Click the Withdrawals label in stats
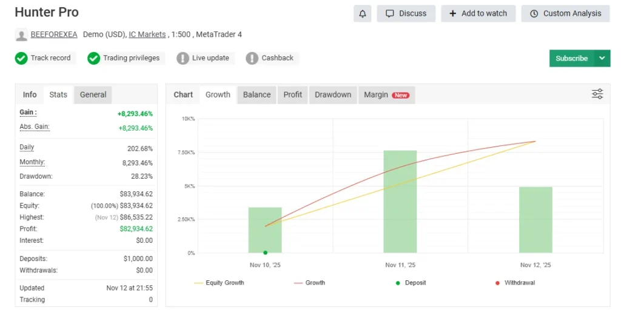 point(38,270)
